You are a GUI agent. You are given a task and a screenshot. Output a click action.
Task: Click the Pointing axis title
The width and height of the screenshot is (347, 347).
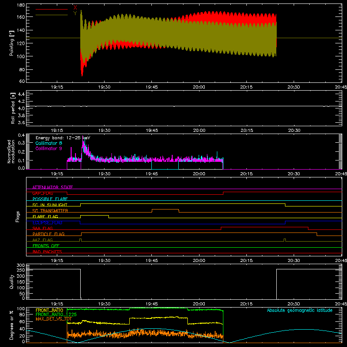[x=12, y=43]
